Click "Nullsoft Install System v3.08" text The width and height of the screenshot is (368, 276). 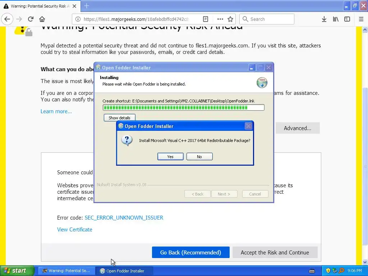coord(121,185)
